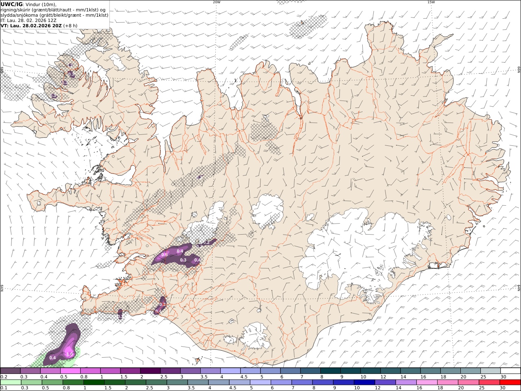The image size is (521, 391).
Task: Click the 64N label on left edge
Action: pyautogui.click(x=2, y=288)
